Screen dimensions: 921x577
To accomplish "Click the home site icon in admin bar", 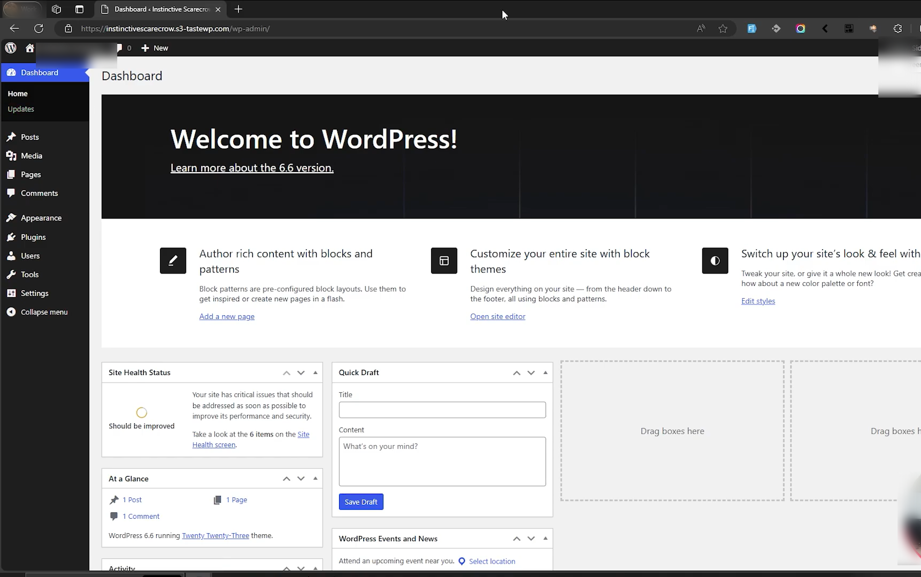I will 30,48.
